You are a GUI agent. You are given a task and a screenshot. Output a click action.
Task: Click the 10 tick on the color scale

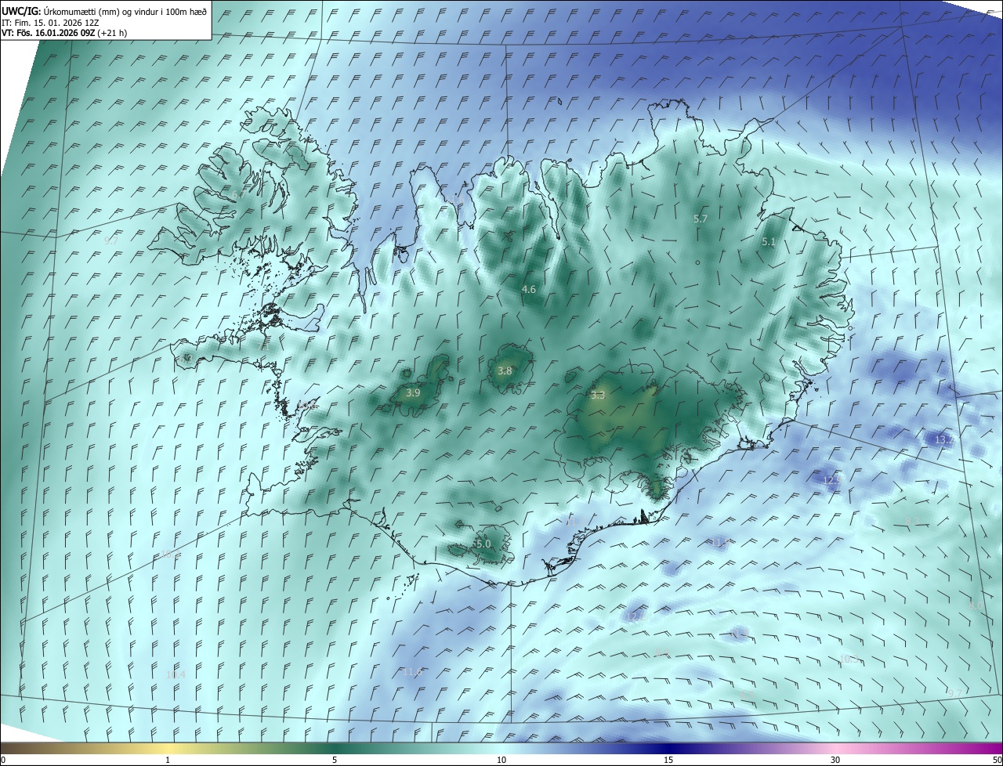pyautogui.click(x=501, y=760)
